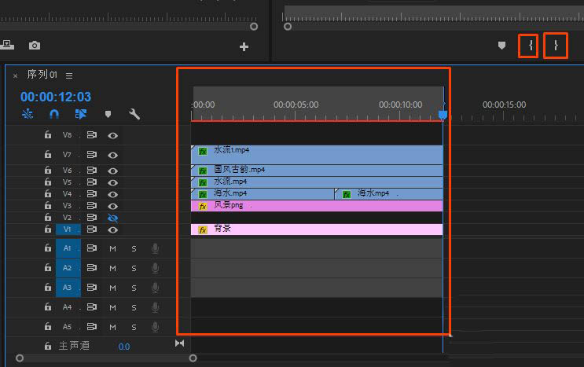Solo the A2 audio track
This screenshot has width=584, height=367.
click(x=134, y=268)
